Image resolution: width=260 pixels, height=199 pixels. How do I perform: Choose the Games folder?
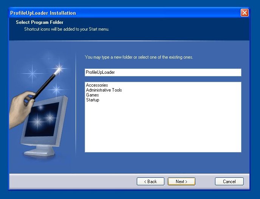pyautogui.click(x=93, y=95)
